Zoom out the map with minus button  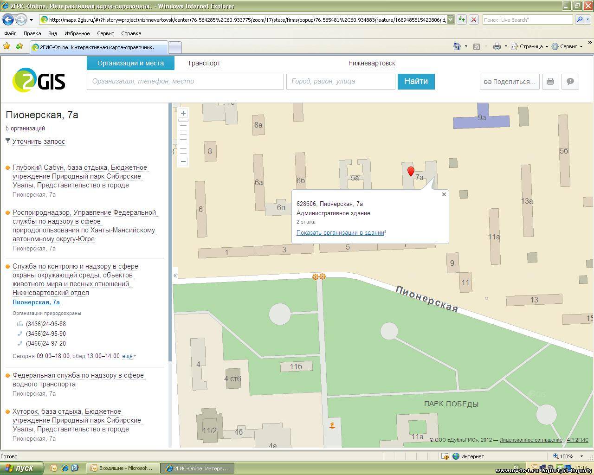[183, 161]
